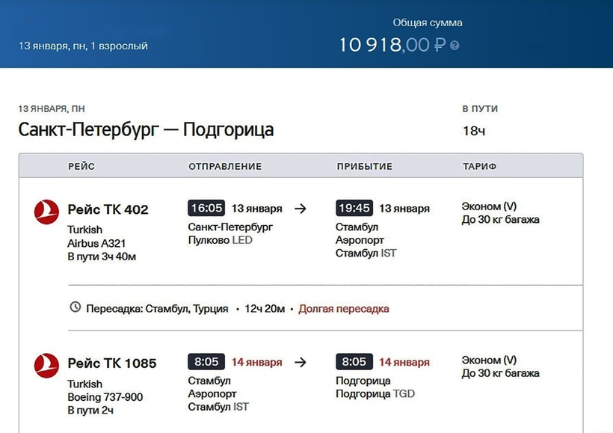Click the arrow between 16:05 and 19:45
The height and width of the screenshot is (433, 613).
(x=301, y=209)
